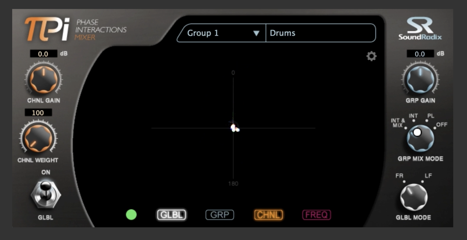The width and height of the screenshot is (467, 240).
Task: Click the green status indicator dot
Action: coord(131,215)
